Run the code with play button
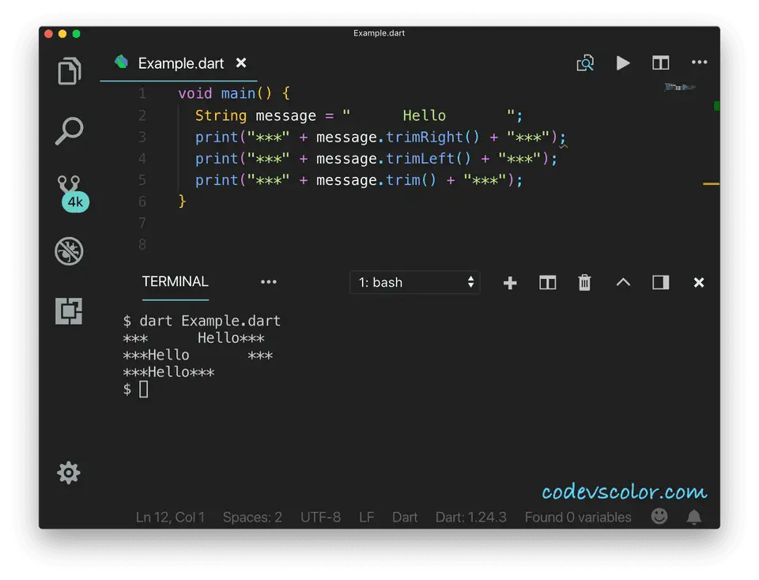 622,63
